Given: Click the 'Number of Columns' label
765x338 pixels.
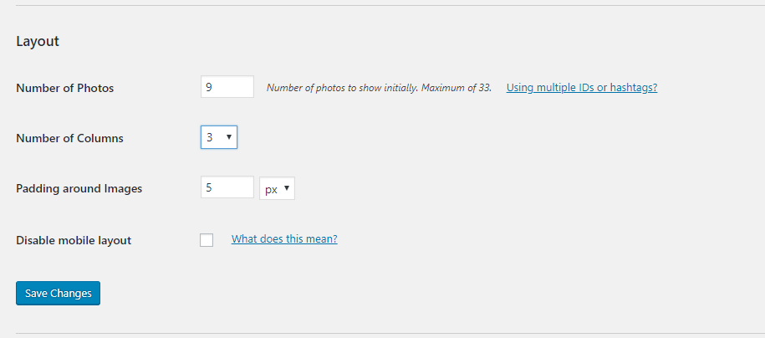Looking at the screenshot, I should pyautogui.click(x=69, y=138).
